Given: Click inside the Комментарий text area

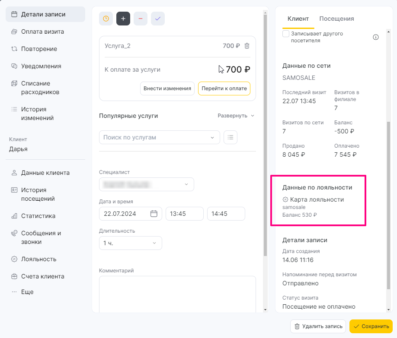Looking at the screenshot, I should (177, 294).
